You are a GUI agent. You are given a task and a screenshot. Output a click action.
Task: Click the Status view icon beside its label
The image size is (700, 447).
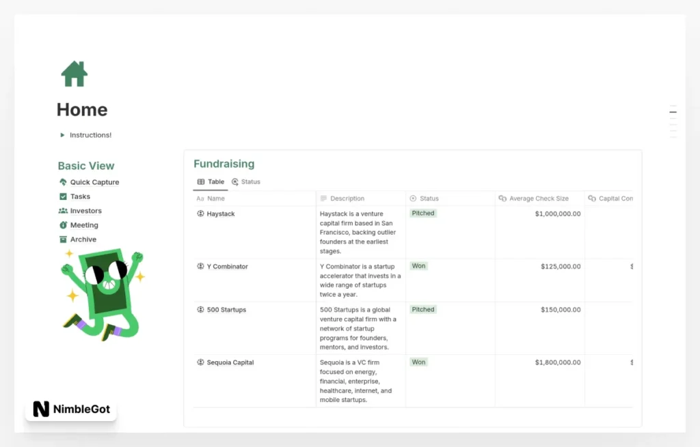[234, 182]
